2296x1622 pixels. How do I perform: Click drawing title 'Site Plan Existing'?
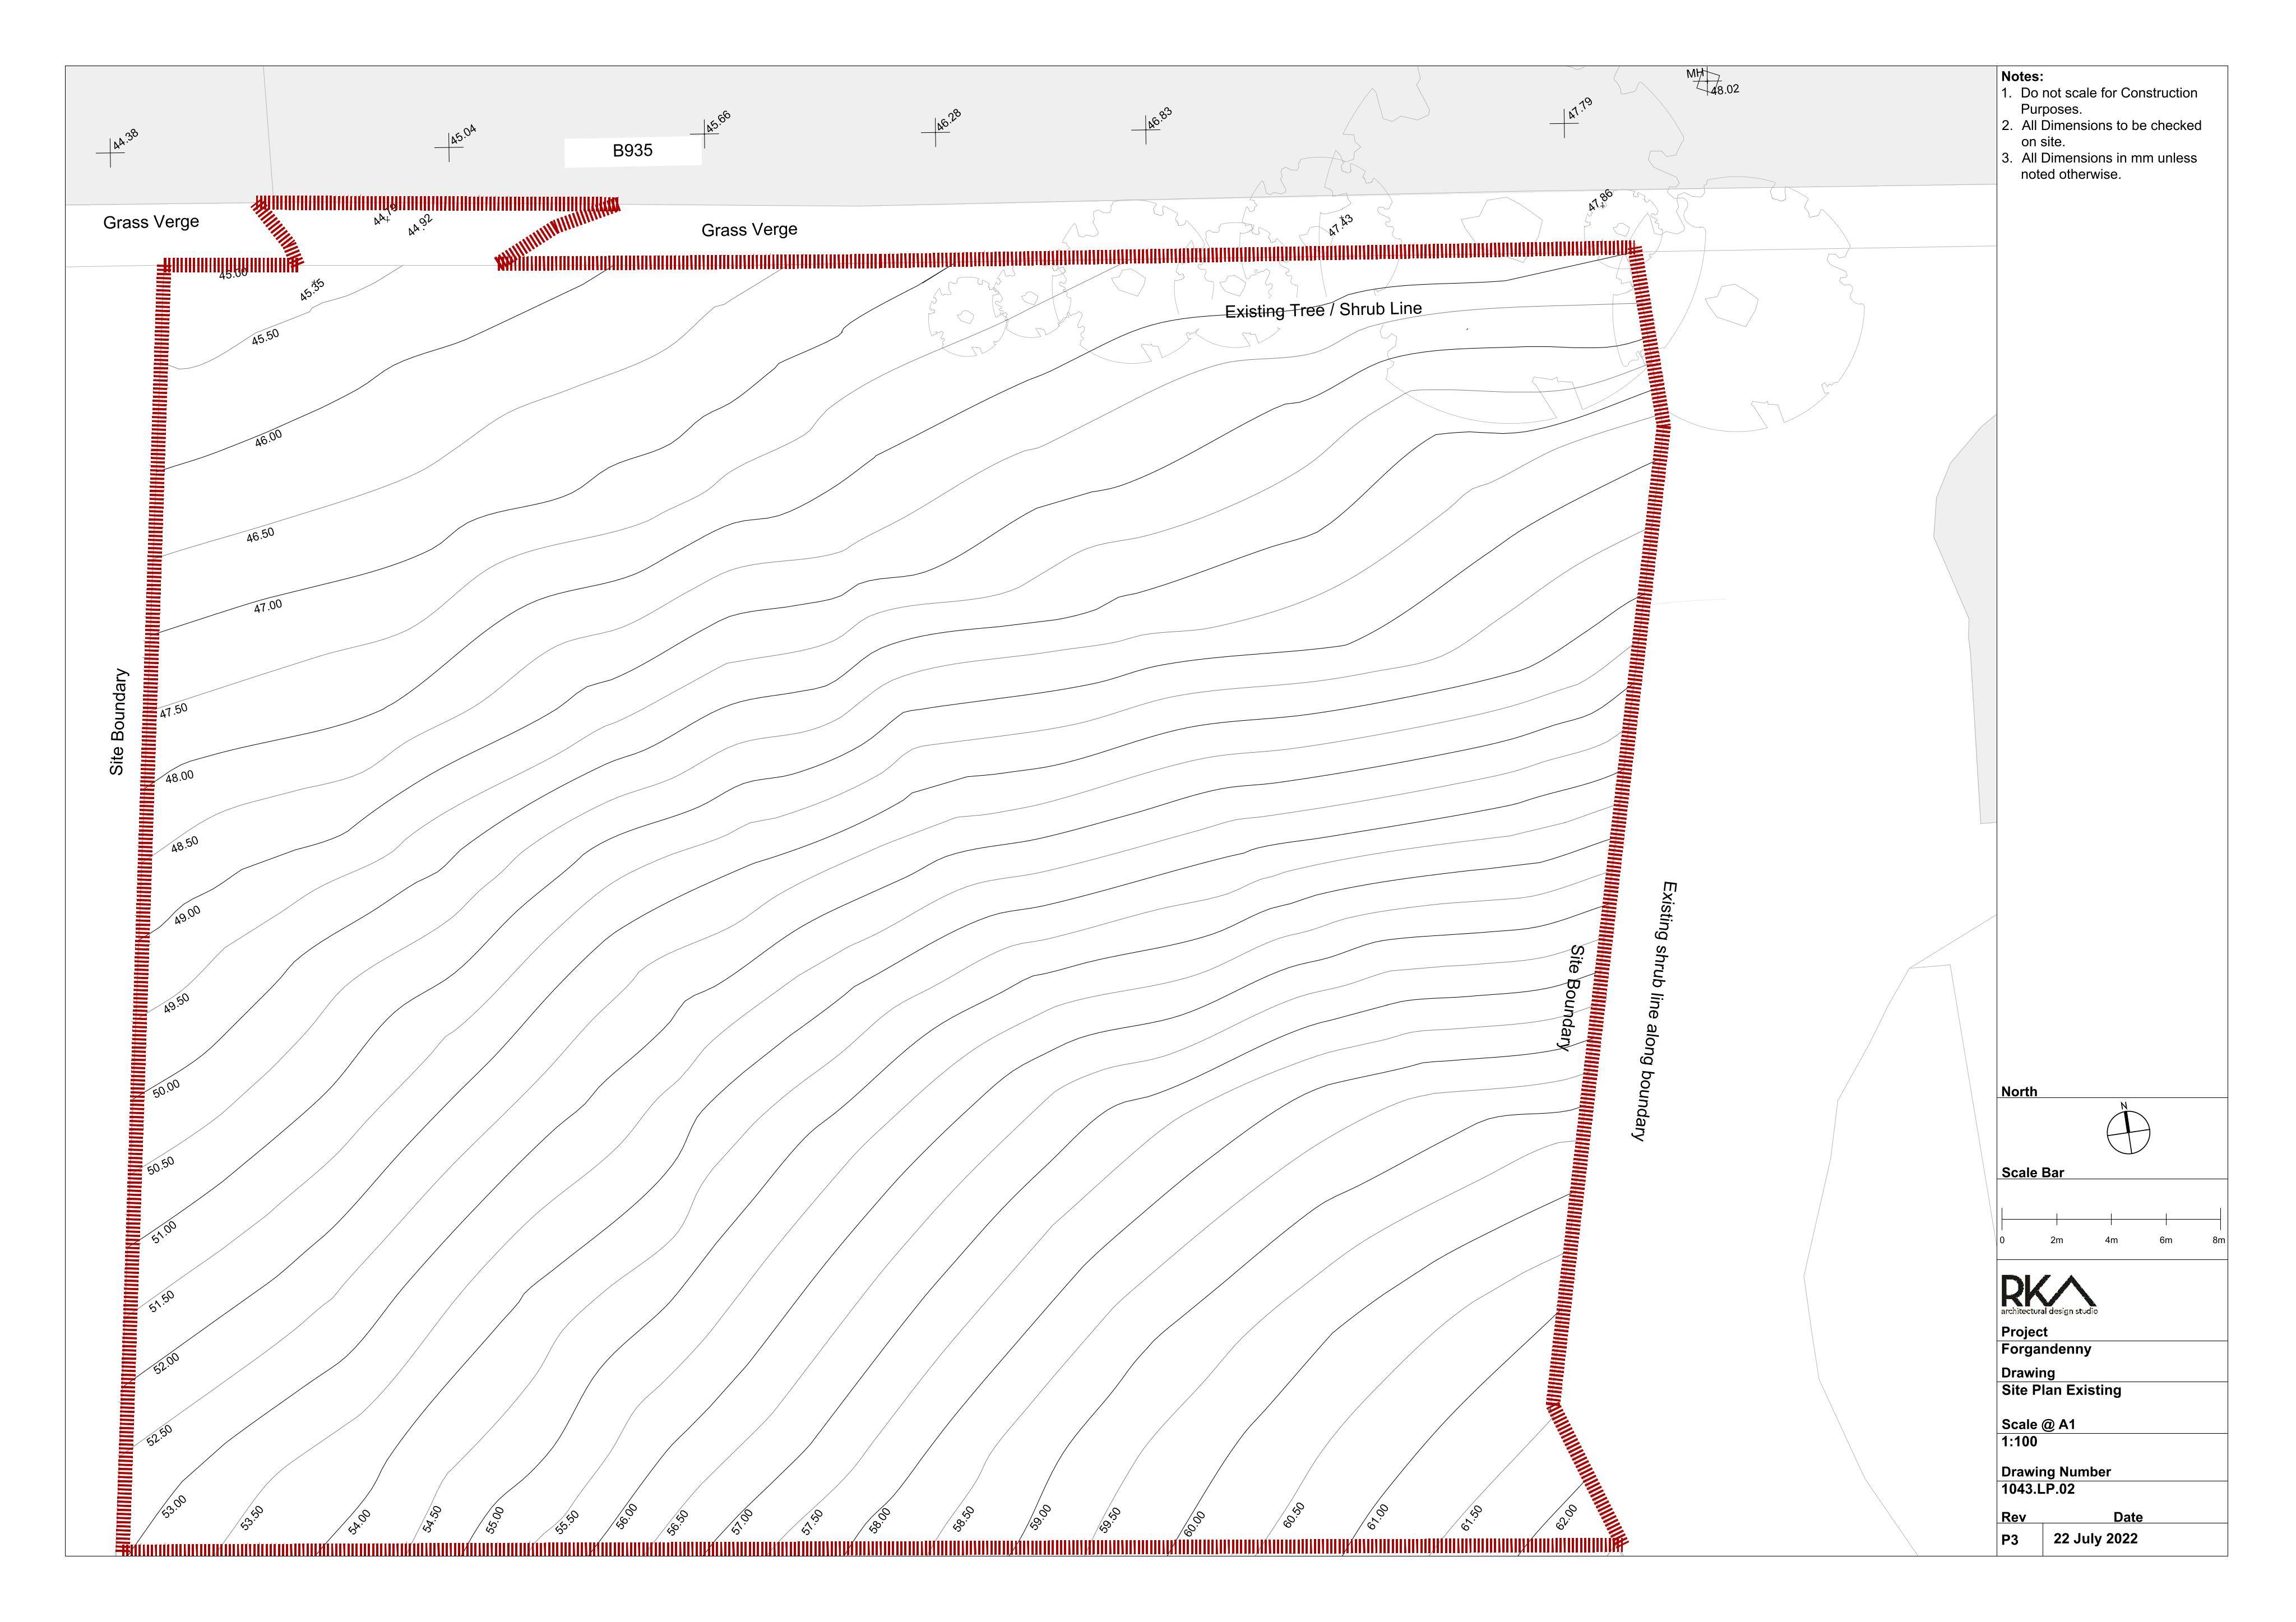point(2061,1390)
